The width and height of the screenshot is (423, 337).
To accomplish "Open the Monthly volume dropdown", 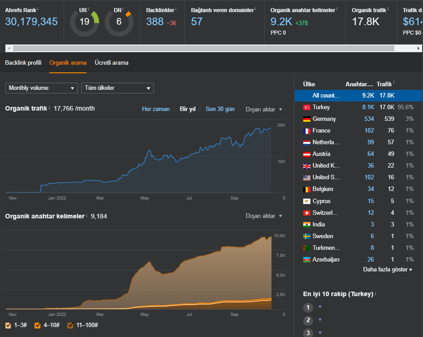I will click(x=42, y=88).
